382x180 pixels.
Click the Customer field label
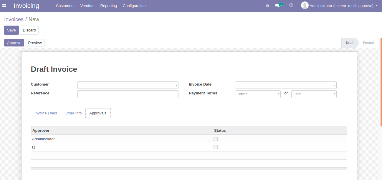click(x=40, y=84)
